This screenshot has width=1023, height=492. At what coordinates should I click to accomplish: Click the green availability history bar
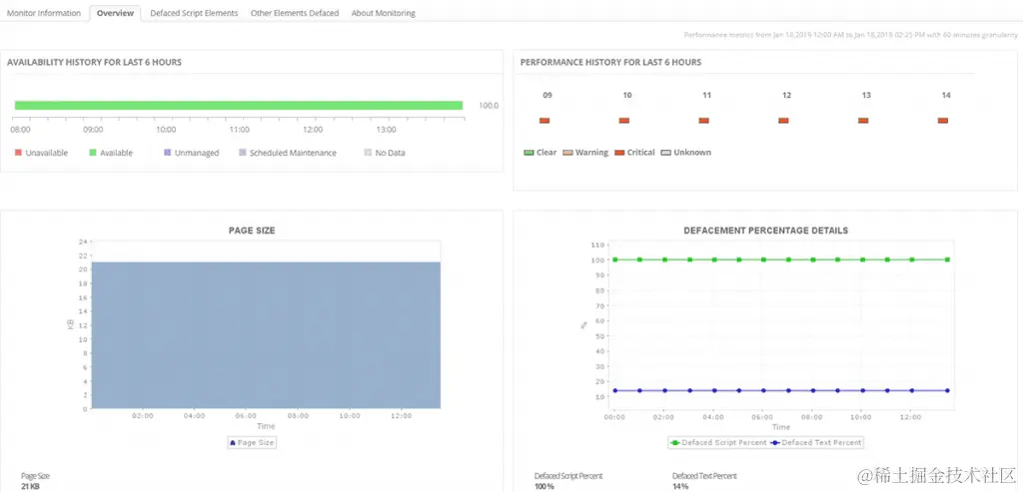[238, 106]
